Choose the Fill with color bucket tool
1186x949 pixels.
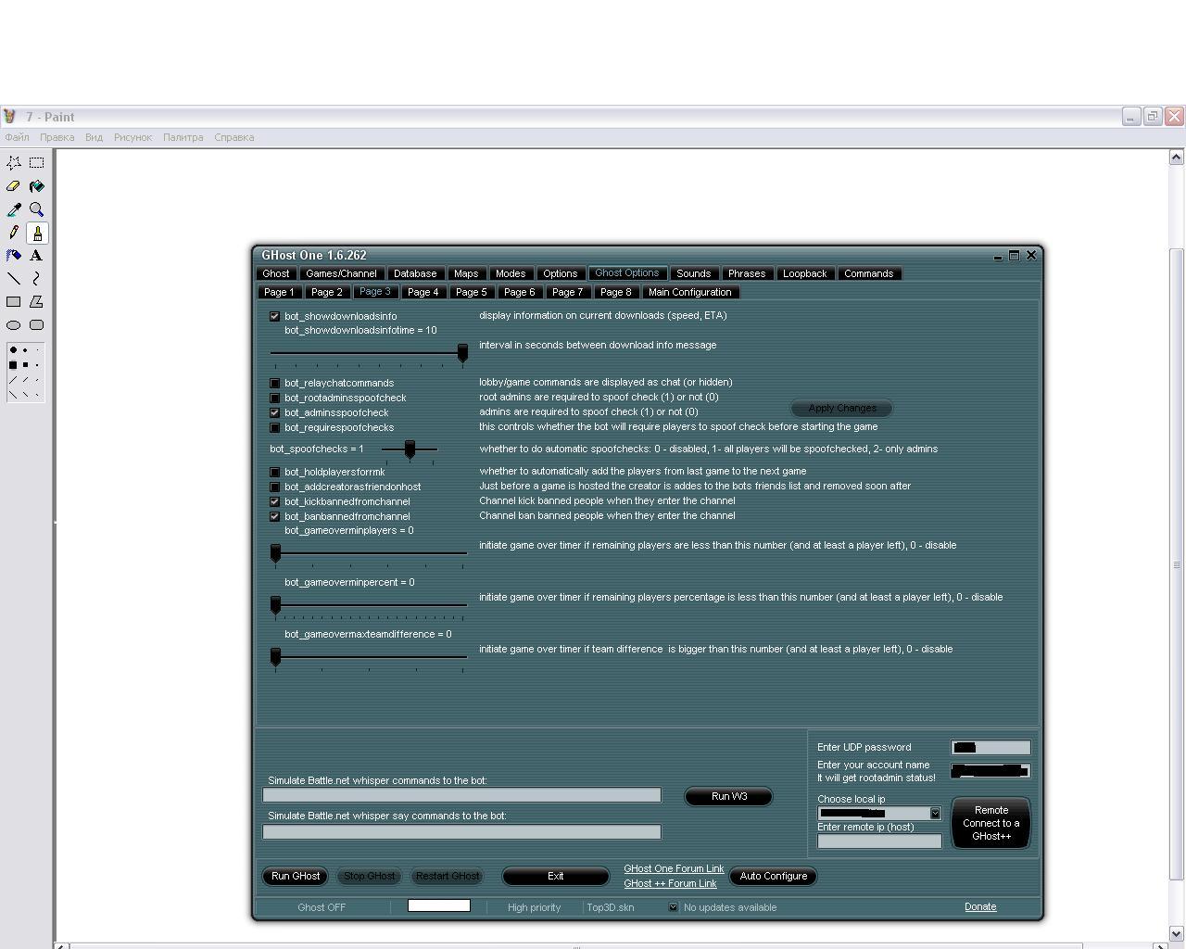37,186
